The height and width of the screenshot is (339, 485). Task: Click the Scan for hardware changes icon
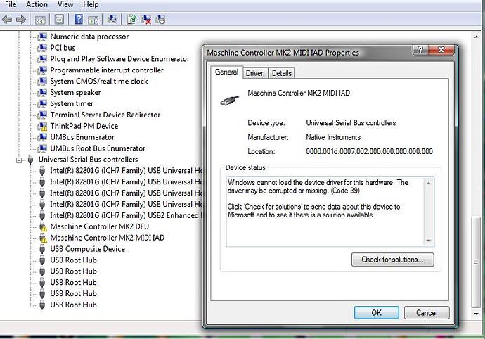click(112, 20)
